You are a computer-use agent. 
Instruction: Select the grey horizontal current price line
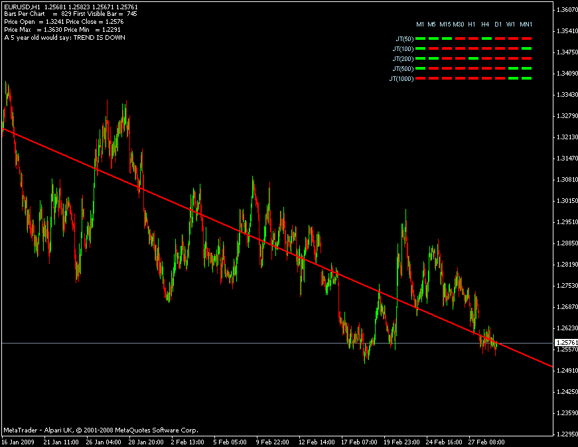277,343
